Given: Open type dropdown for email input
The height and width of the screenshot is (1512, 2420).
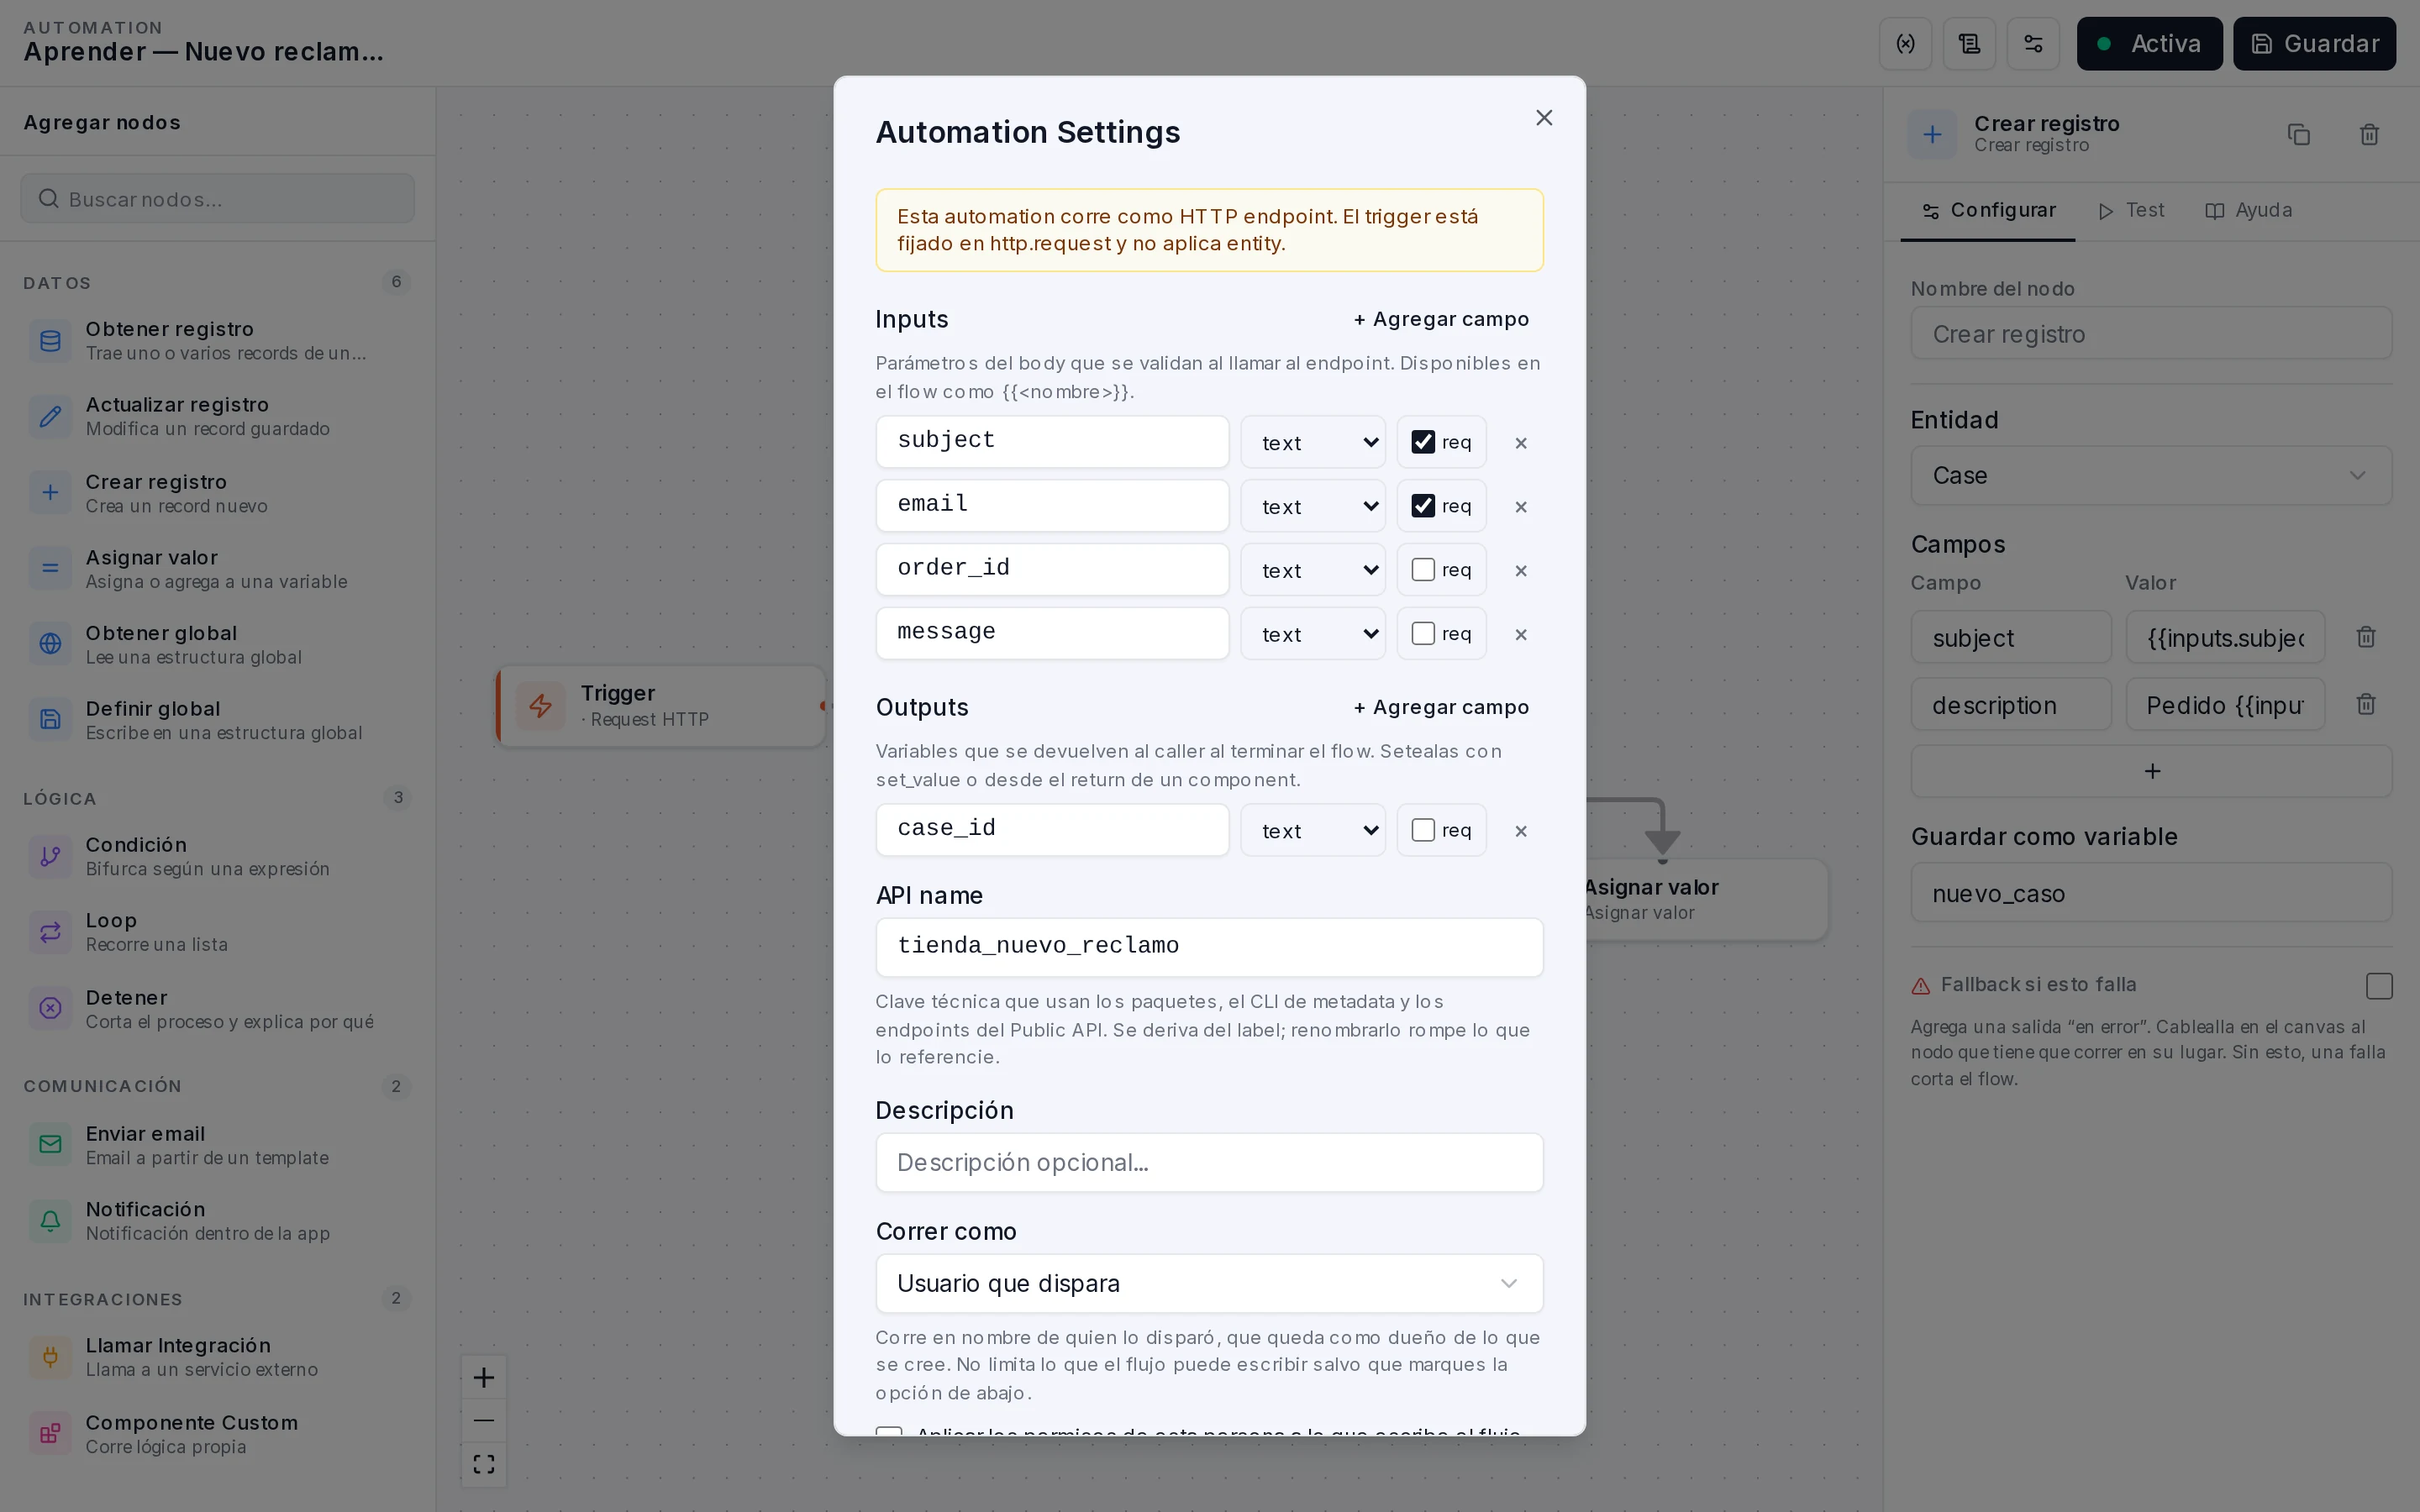Looking at the screenshot, I should click(x=1313, y=506).
